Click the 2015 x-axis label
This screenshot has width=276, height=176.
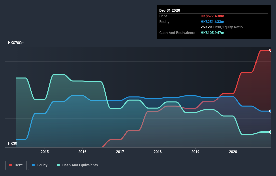point(45,152)
